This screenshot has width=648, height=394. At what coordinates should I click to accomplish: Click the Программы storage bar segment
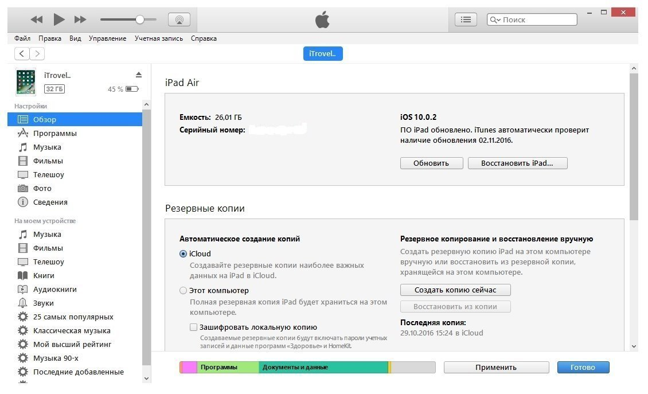[228, 367]
